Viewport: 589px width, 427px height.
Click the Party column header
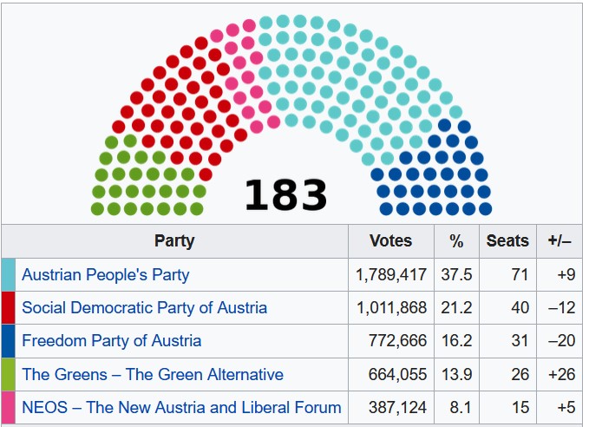[174, 241]
